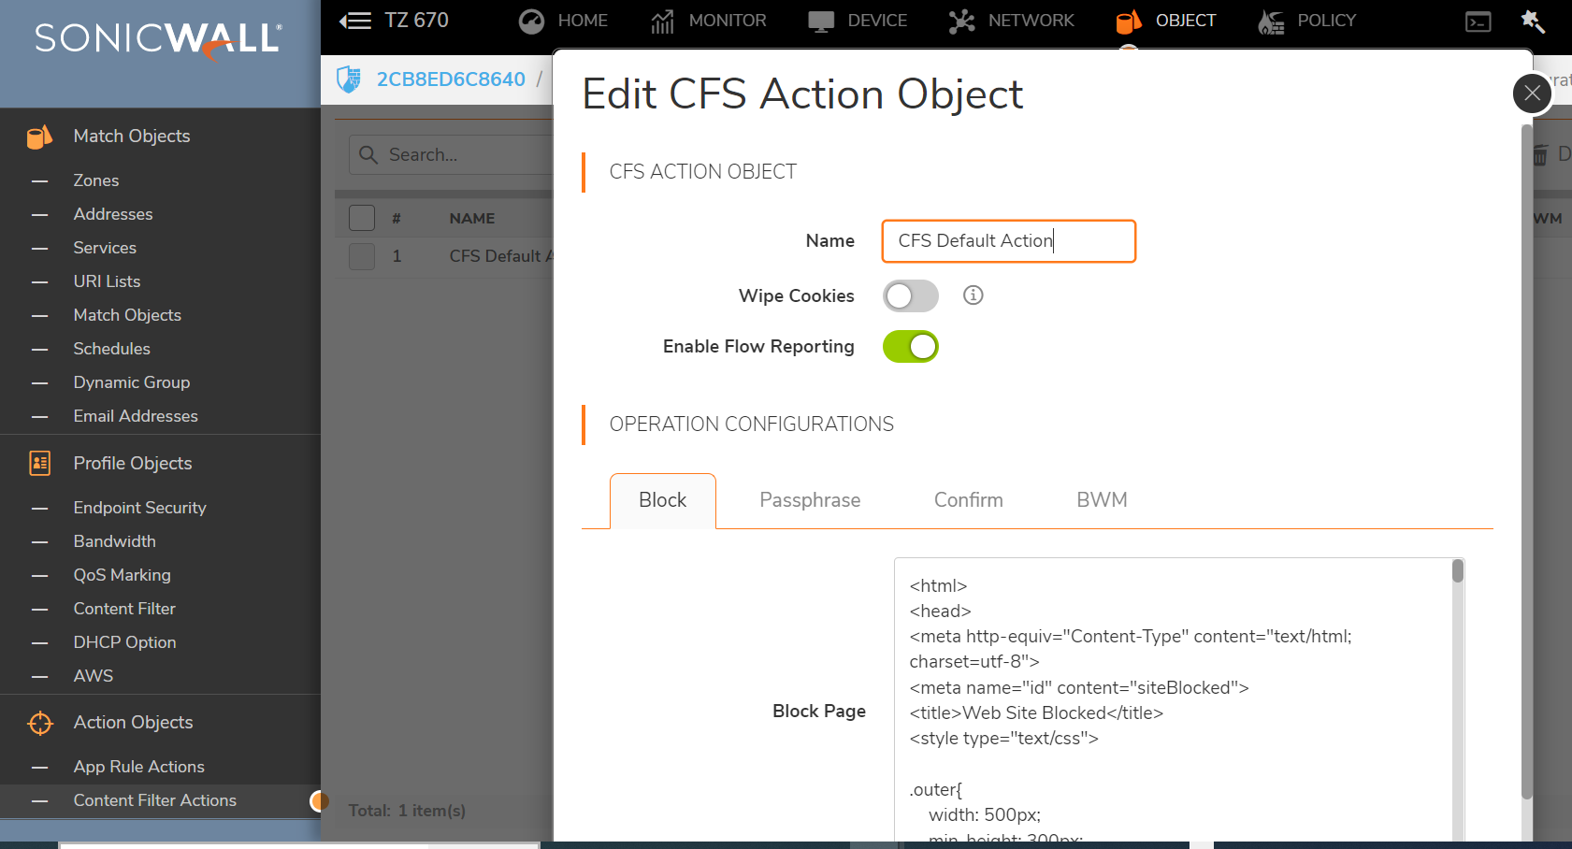
Task: Click the pin wizard icon at top right
Action: pyautogui.click(x=1532, y=21)
